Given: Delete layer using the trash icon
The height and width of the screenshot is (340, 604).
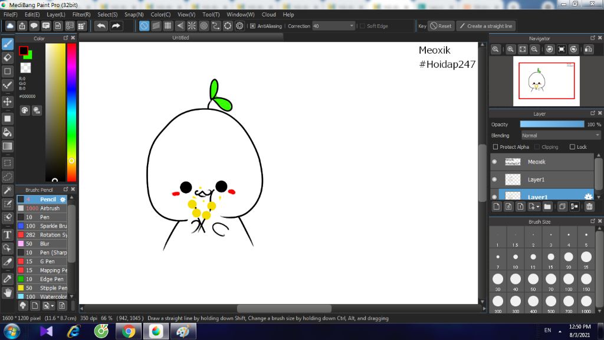Looking at the screenshot, I should click(x=589, y=207).
